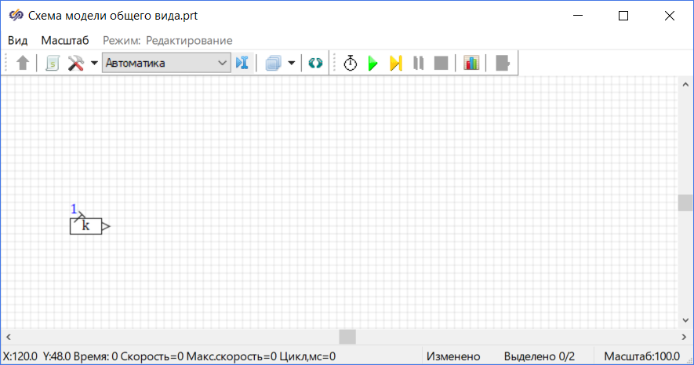Pause the simulation
Screen dimensions: 694x365
[x=419, y=64]
